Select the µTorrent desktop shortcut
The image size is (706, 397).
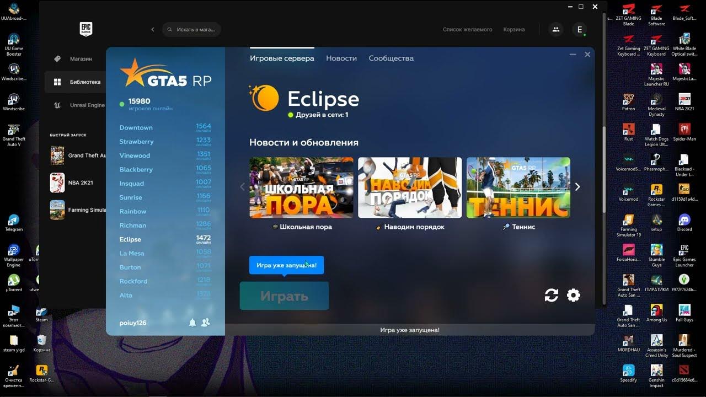(14, 283)
